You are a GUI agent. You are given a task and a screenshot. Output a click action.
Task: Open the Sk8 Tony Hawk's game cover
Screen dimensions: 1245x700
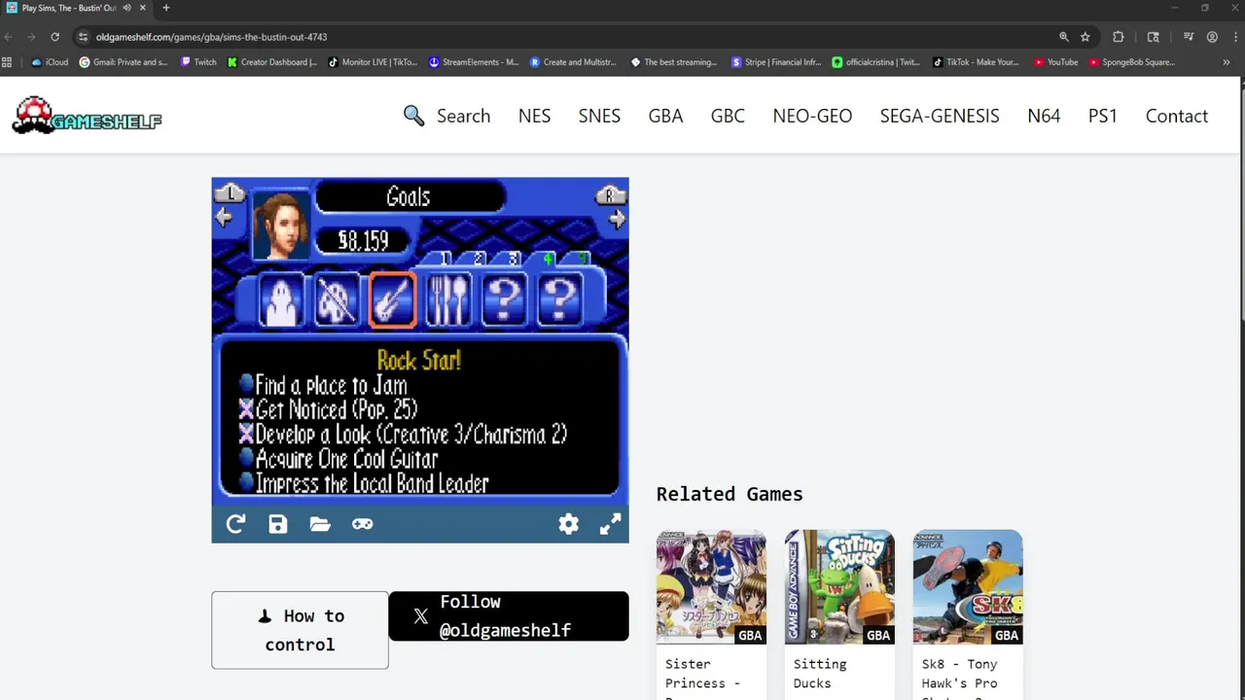tap(968, 587)
